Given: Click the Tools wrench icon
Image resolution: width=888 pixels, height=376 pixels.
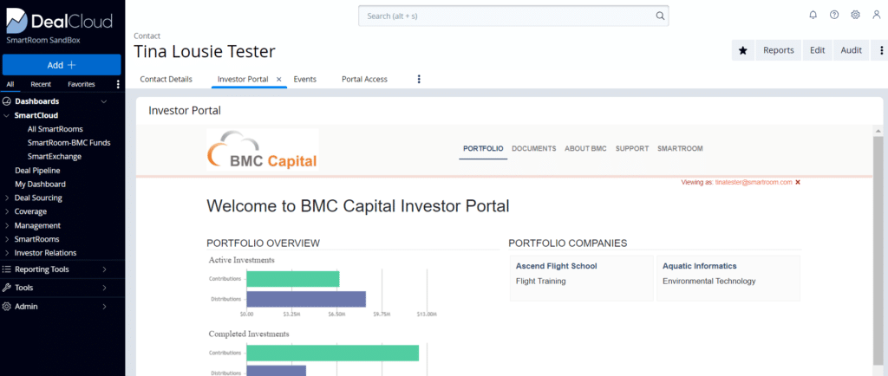Looking at the screenshot, I should (7, 288).
